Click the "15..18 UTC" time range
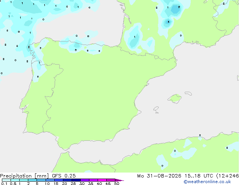 (199, 176)
